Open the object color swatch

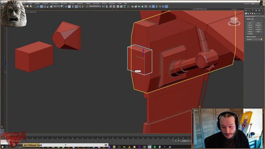(x=261, y=39)
